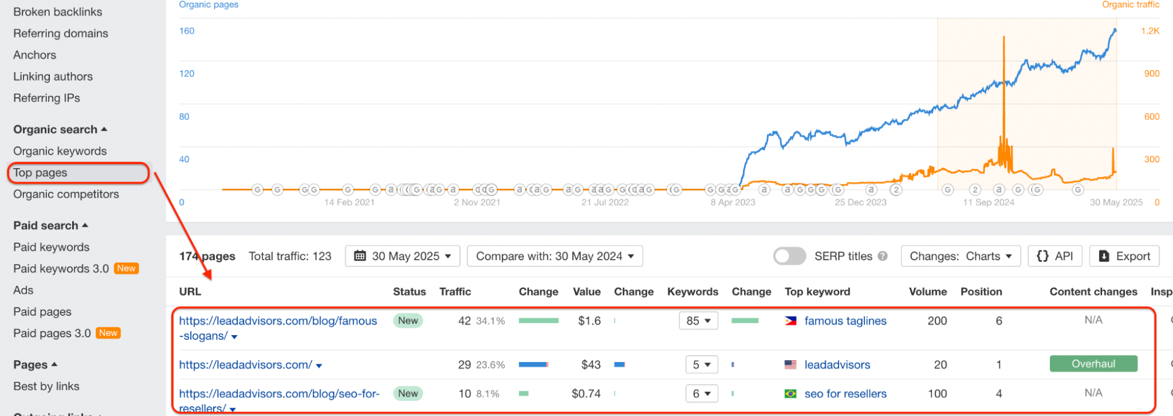The height and width of the screenshot is (416, 1173).
Task: Click calendar icon in date selector
Action: [x=360, y=256]
